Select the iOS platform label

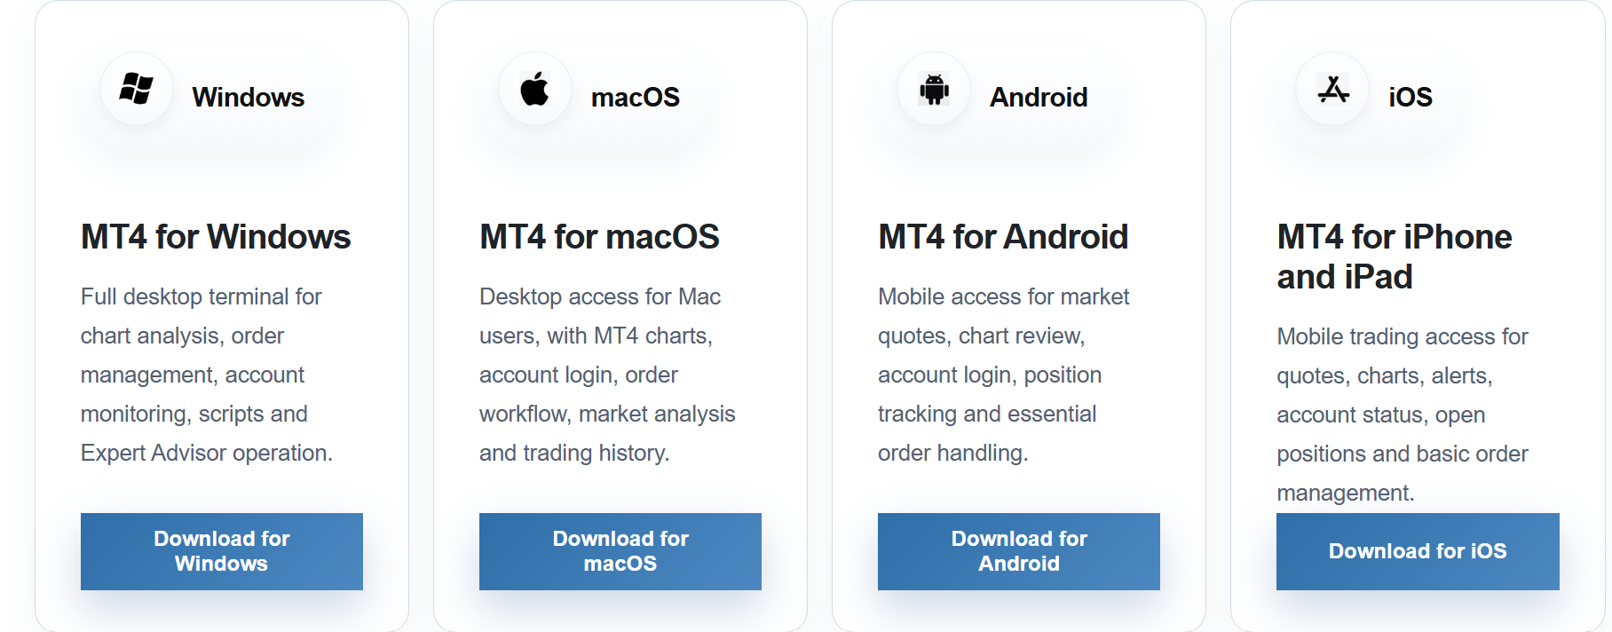(x=1410, y=97)
